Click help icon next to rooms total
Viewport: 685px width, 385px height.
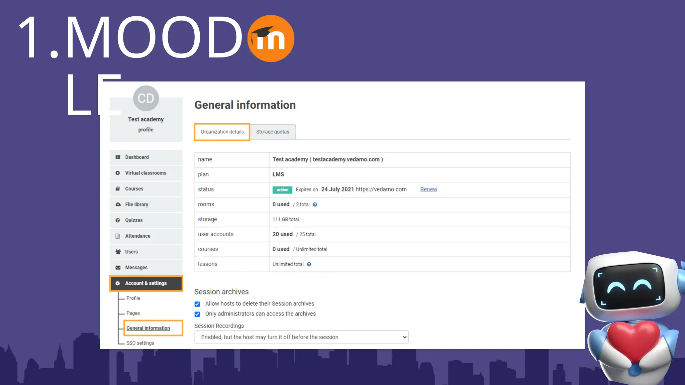[x=315, y=205]
